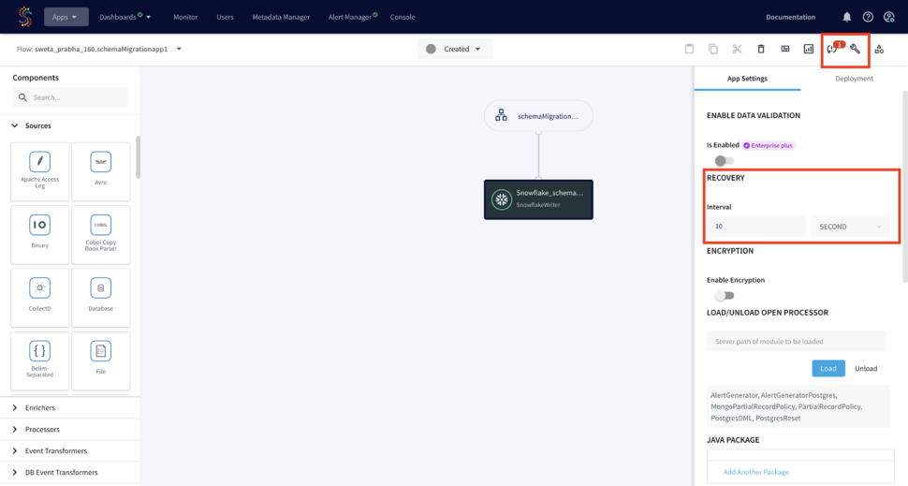Click the delete trash icon in toolbar

760,49
